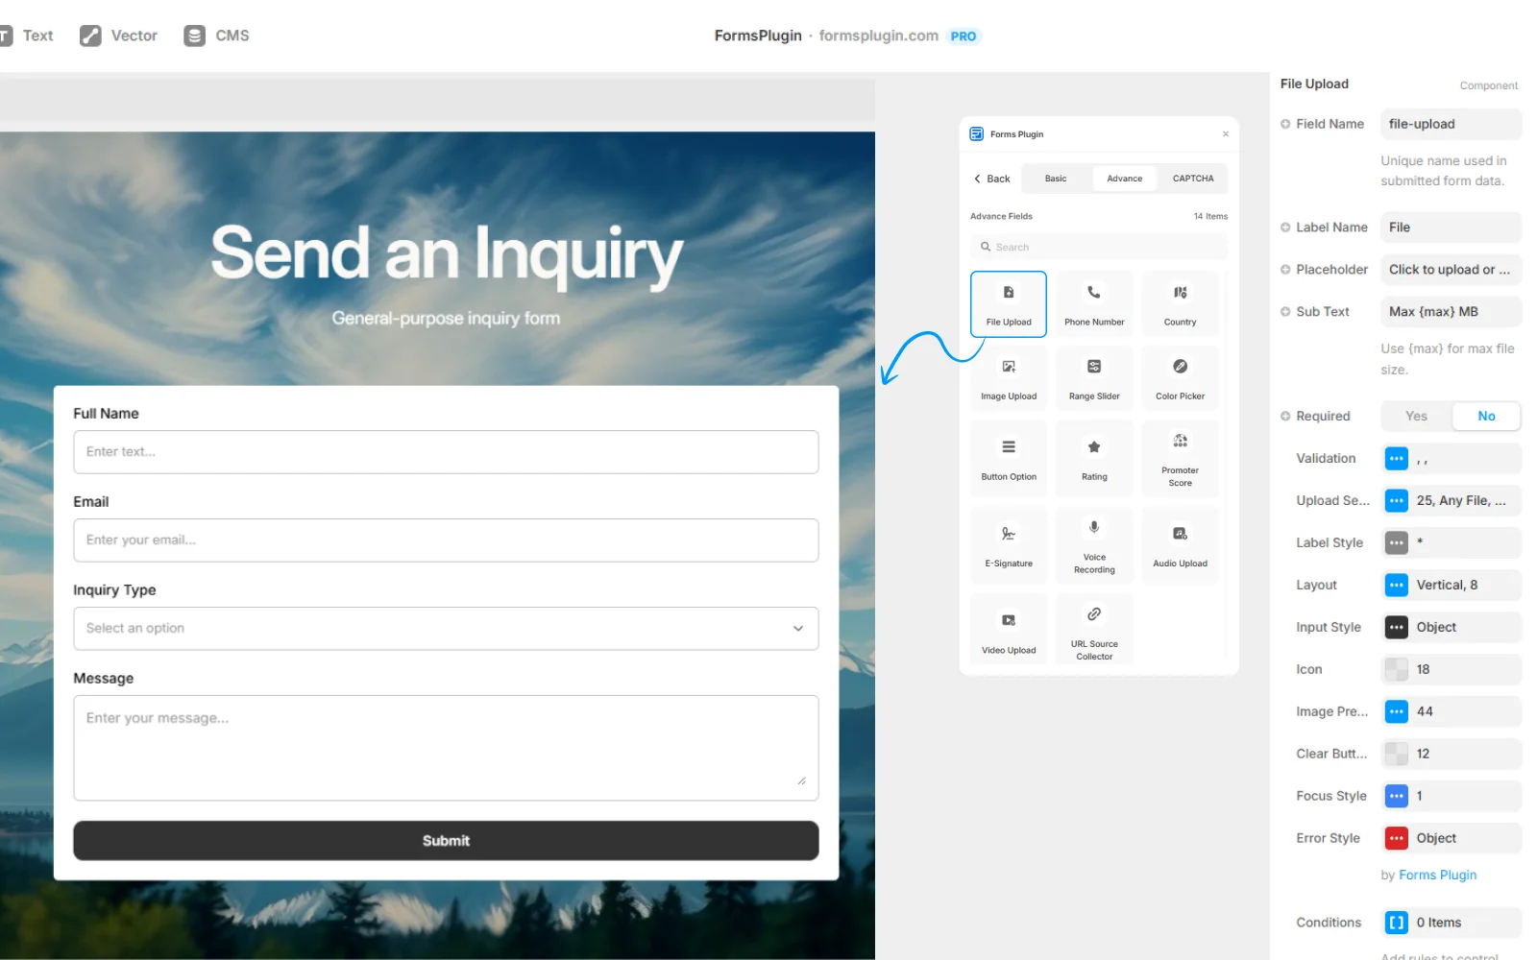1537x960 pixels.
Task: Select the Image Upload field icon
Action: pos(1008,377)
